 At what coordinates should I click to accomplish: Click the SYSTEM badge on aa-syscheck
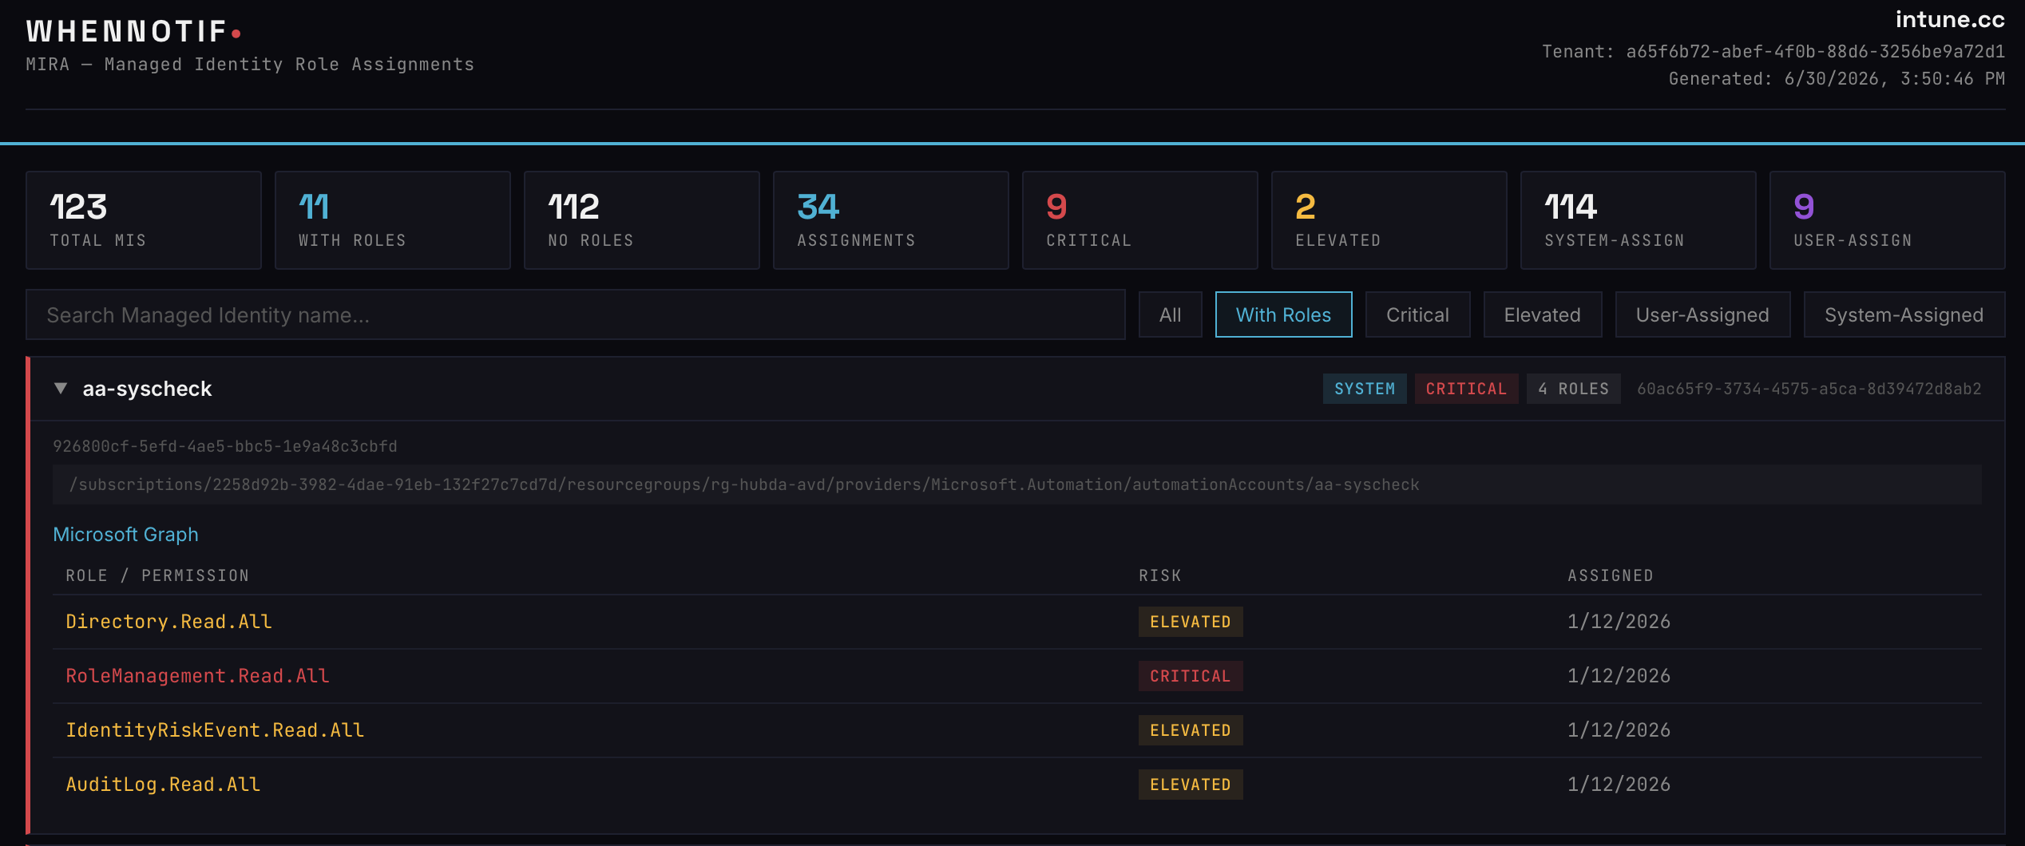click(1365, 389)
